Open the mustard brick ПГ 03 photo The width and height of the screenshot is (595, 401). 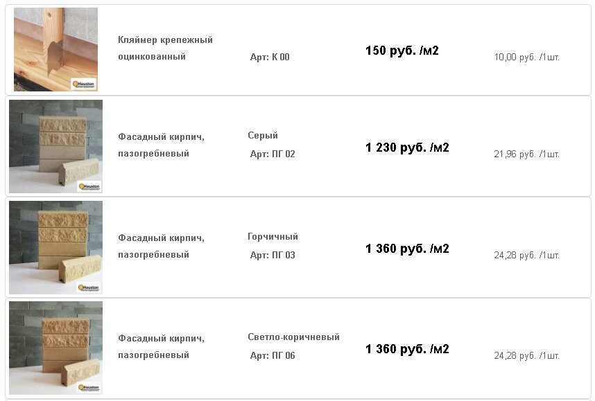pos(55,247)
